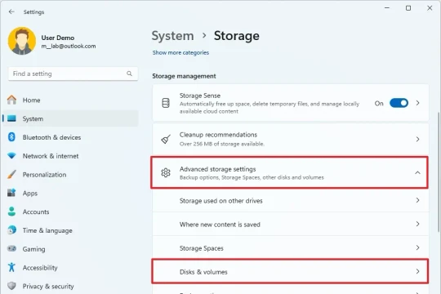Click Over 256 MB of storage available text
This screenshot has height=294, width=441.
click(x=222, y=144)
